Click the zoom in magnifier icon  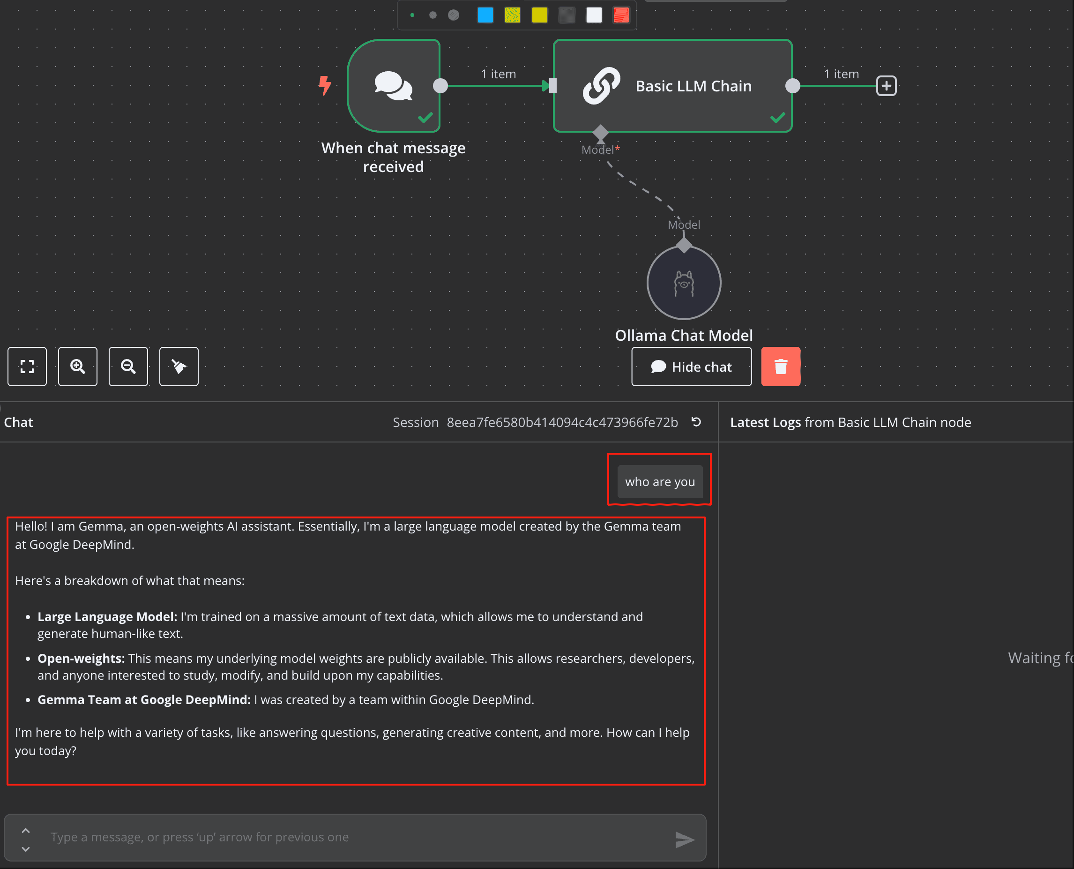tap(78, 367)
